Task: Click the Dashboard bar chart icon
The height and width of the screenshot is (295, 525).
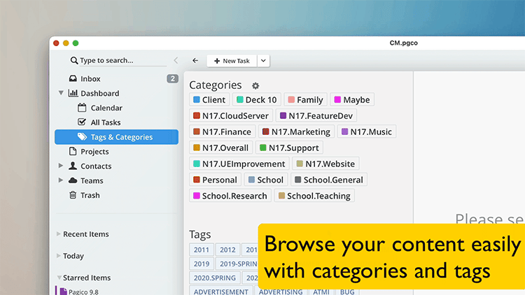Action: [x=73, y=93]
